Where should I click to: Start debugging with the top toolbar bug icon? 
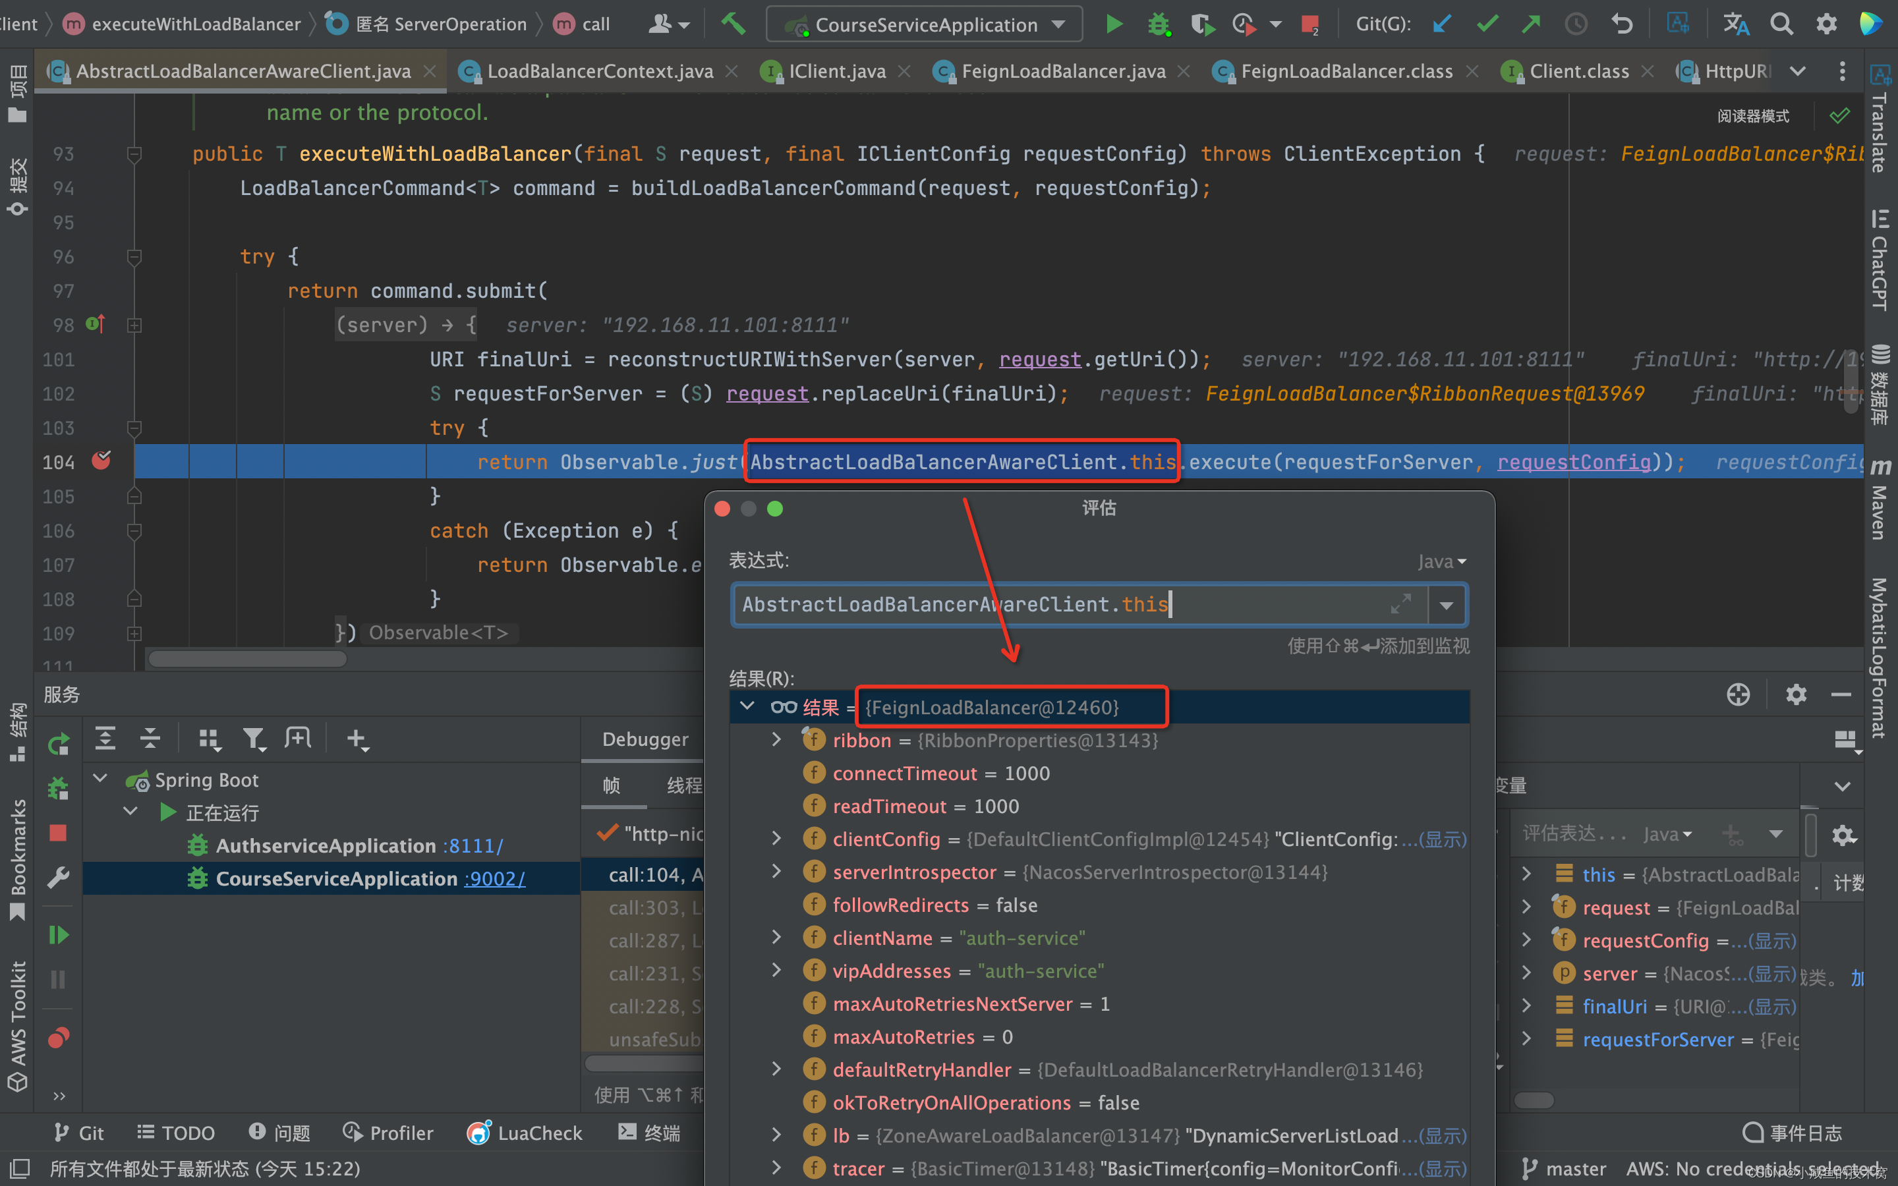click(x=1159, y=24)
